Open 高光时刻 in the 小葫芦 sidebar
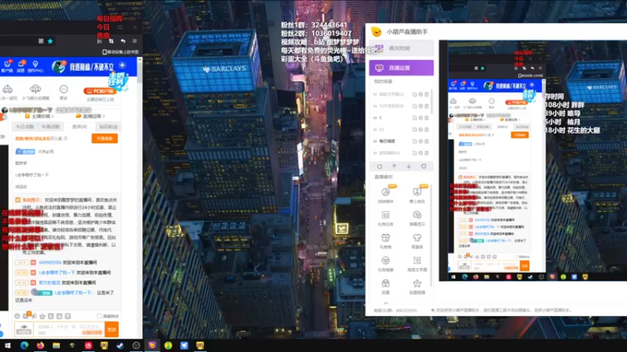The image size is (627, 352). [x=401, y=48]
